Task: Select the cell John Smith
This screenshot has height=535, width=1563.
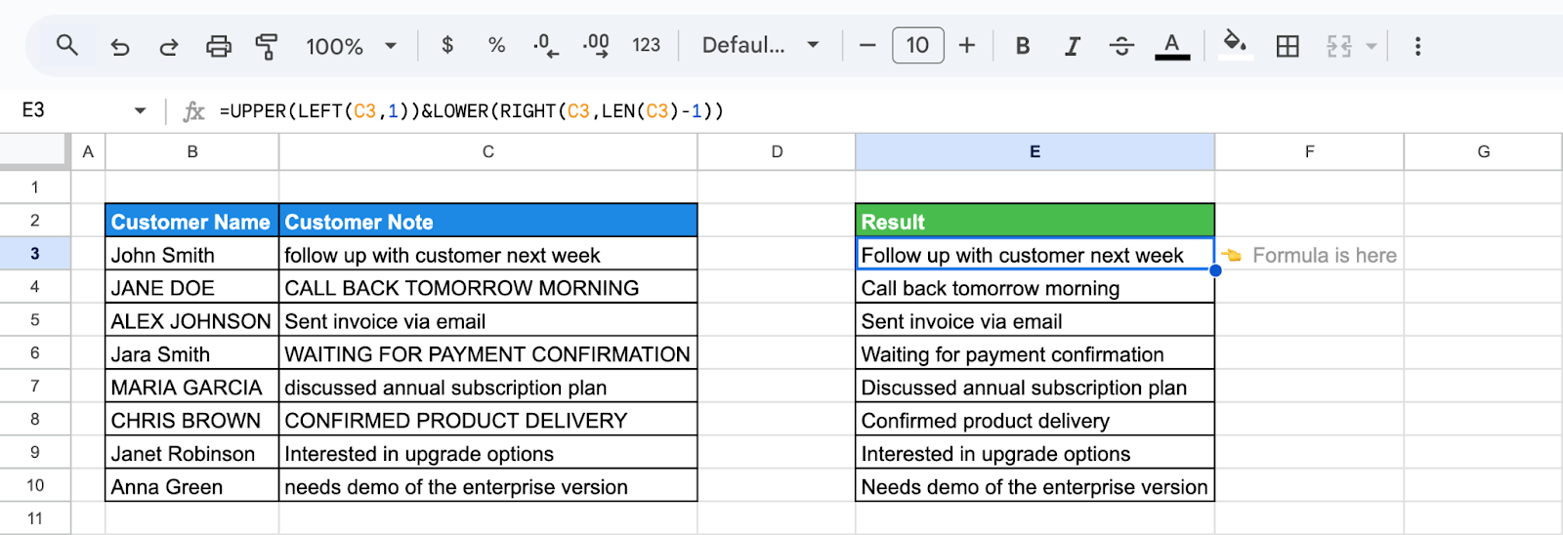Action: [192, 255]
